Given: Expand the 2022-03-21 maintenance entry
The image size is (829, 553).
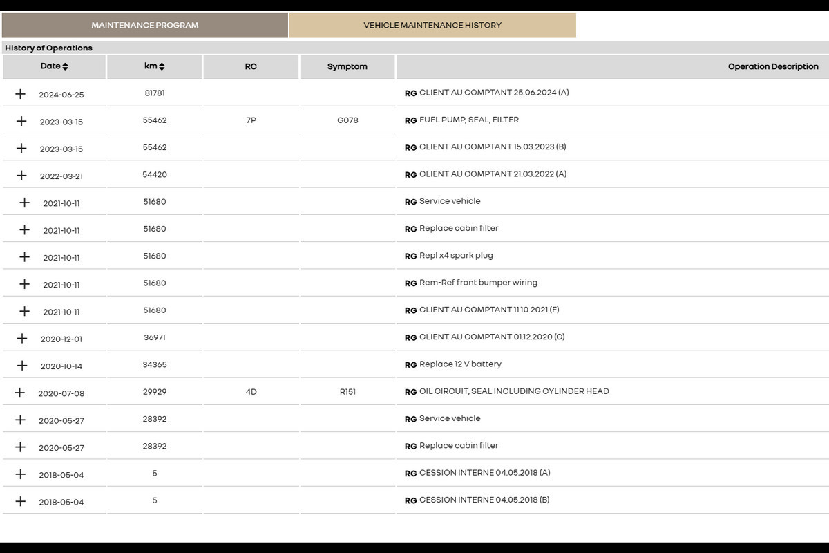Looking at the screenshot, I should click(x=21, y=176).
